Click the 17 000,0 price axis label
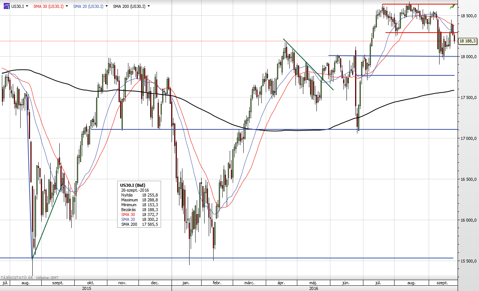The height and width of the screenshot is (291, 479). pyautogui.click(x=468, y=138)
